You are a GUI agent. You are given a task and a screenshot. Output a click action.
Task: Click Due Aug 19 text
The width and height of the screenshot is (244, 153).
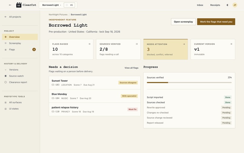[88, 112]
